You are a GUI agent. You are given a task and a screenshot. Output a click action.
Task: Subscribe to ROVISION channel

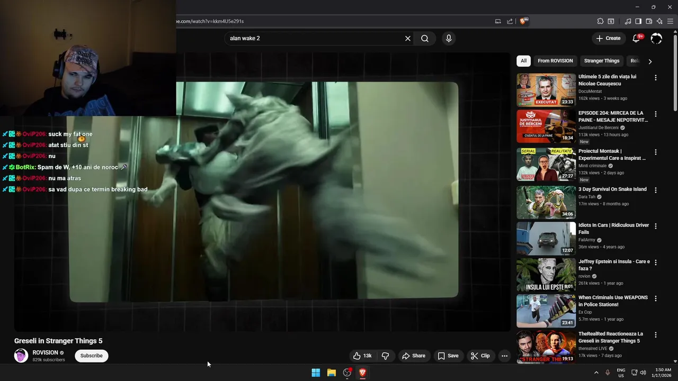pyautogui.click(x=92, y=356)
